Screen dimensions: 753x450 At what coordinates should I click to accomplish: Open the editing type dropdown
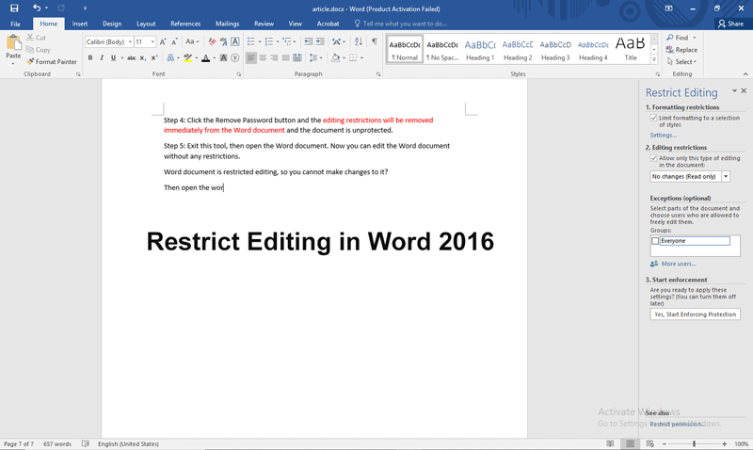tap(726, 177)
